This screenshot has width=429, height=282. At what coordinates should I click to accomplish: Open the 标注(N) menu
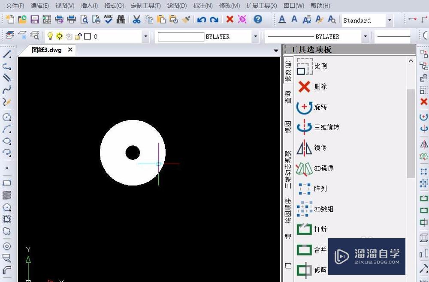(203, 6)
